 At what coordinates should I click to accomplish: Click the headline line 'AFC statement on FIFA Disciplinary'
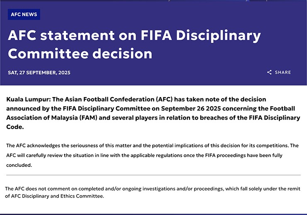point(134,35)
